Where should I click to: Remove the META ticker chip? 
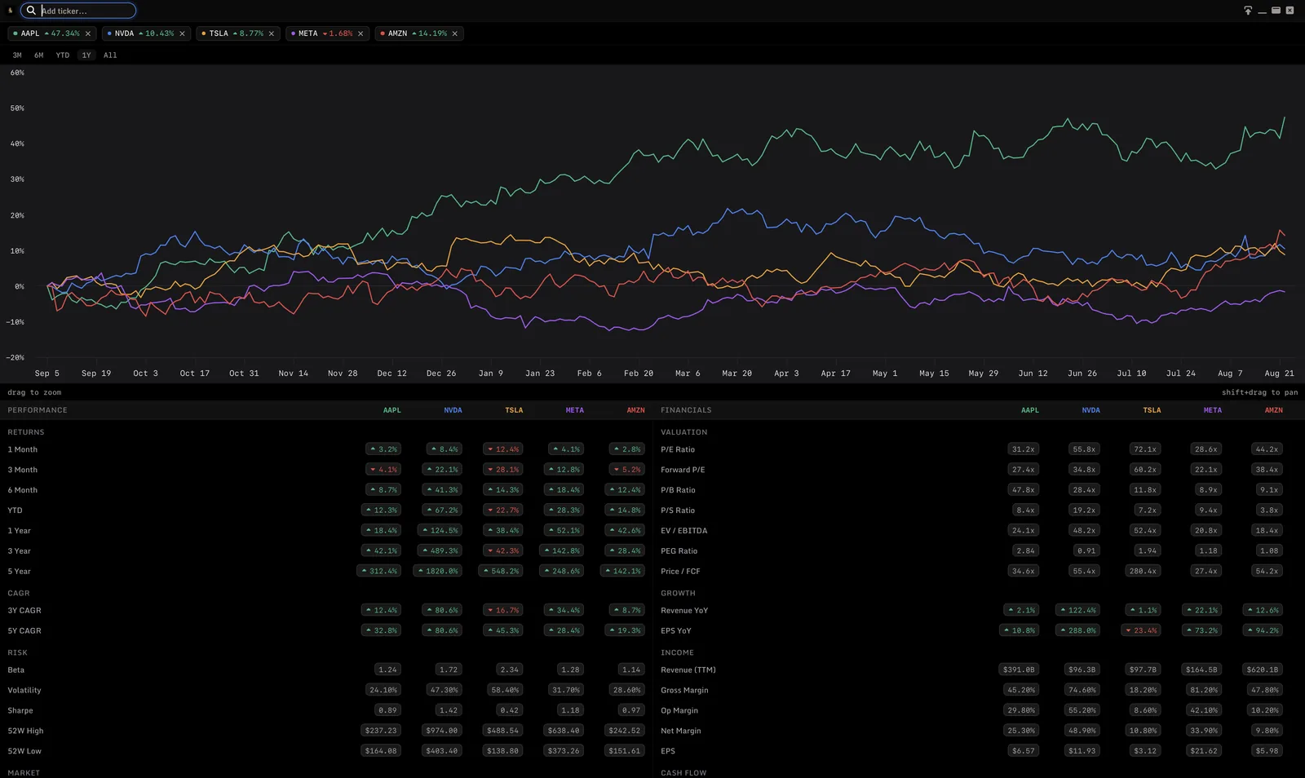361,33
